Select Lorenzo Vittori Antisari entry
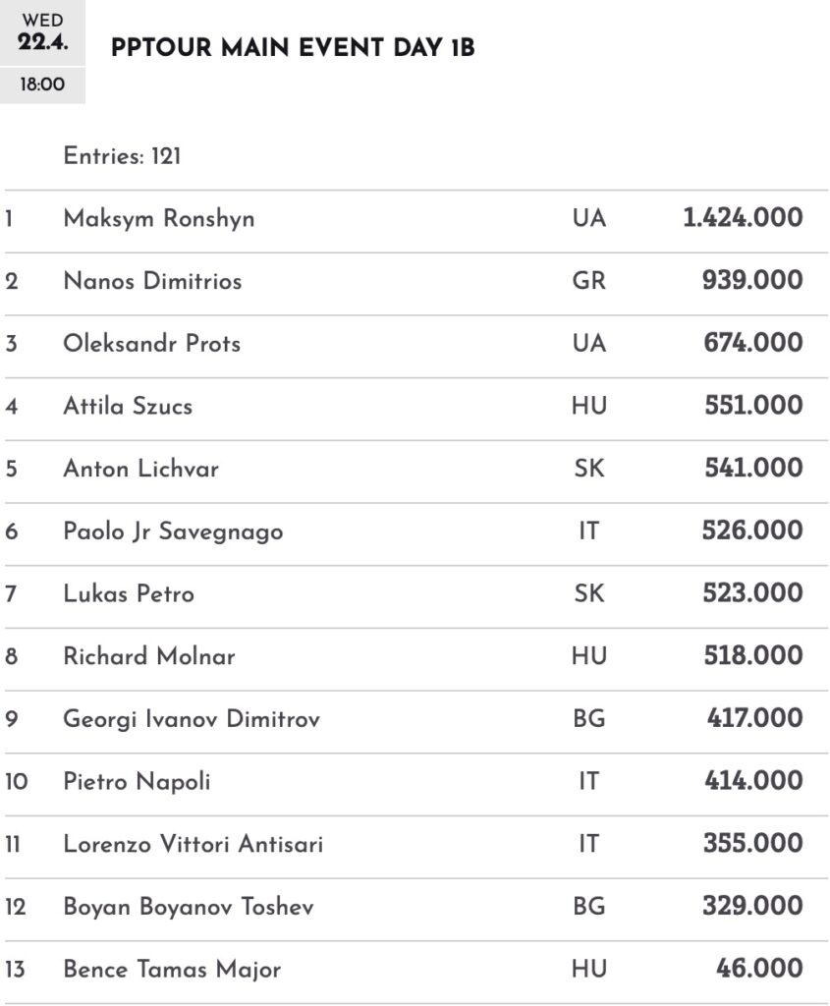The width and height of the screenshot is (830, 1006). tap(193, 844)
